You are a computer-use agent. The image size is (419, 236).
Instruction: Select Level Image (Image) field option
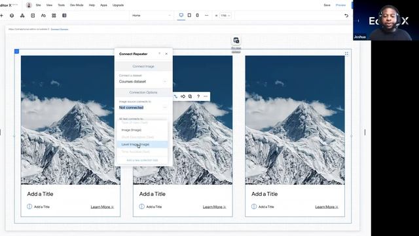pyautogui.click(x=142, y=144)
